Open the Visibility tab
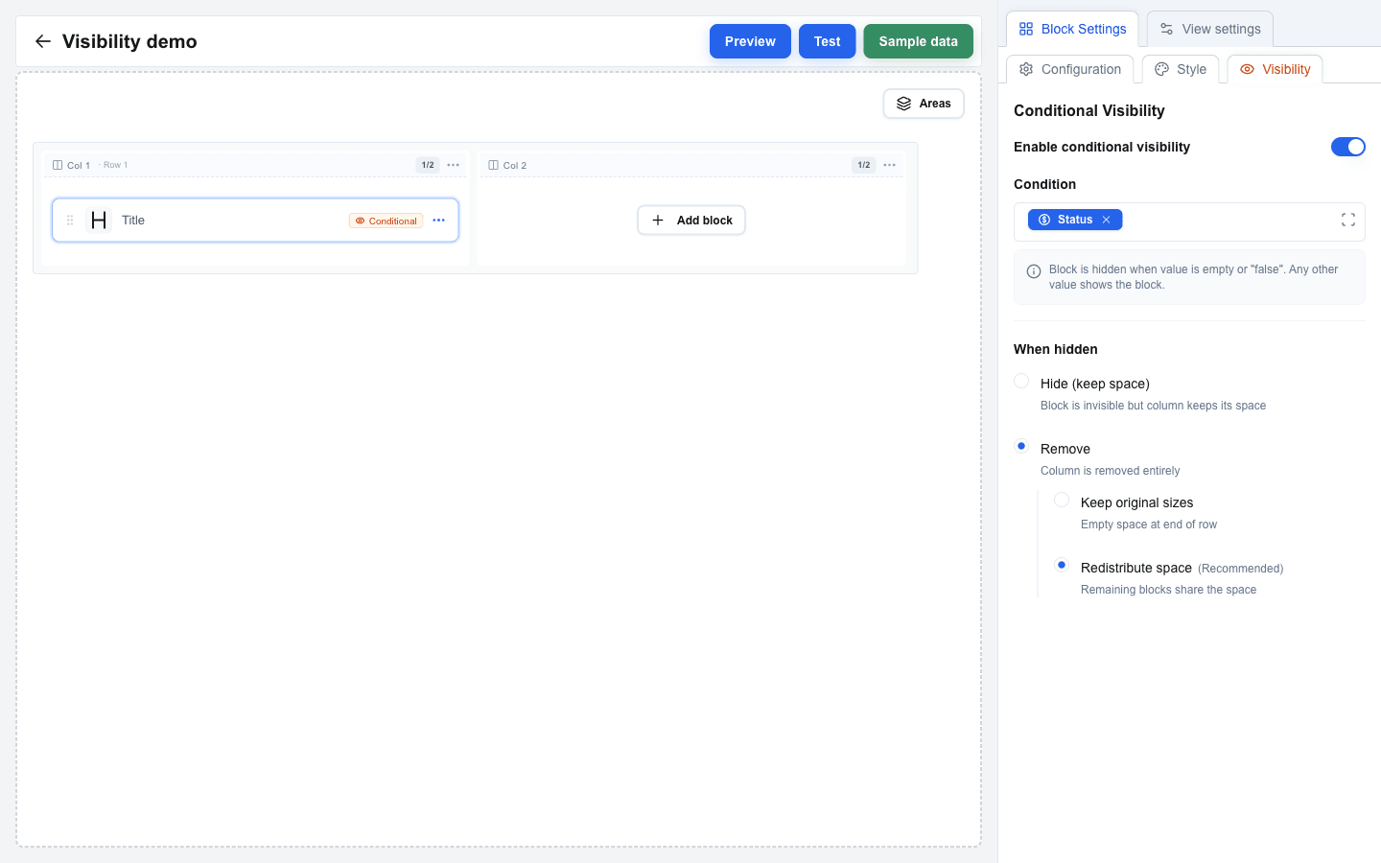This screenshot has height=863, width=1381. coord(1276,69)
